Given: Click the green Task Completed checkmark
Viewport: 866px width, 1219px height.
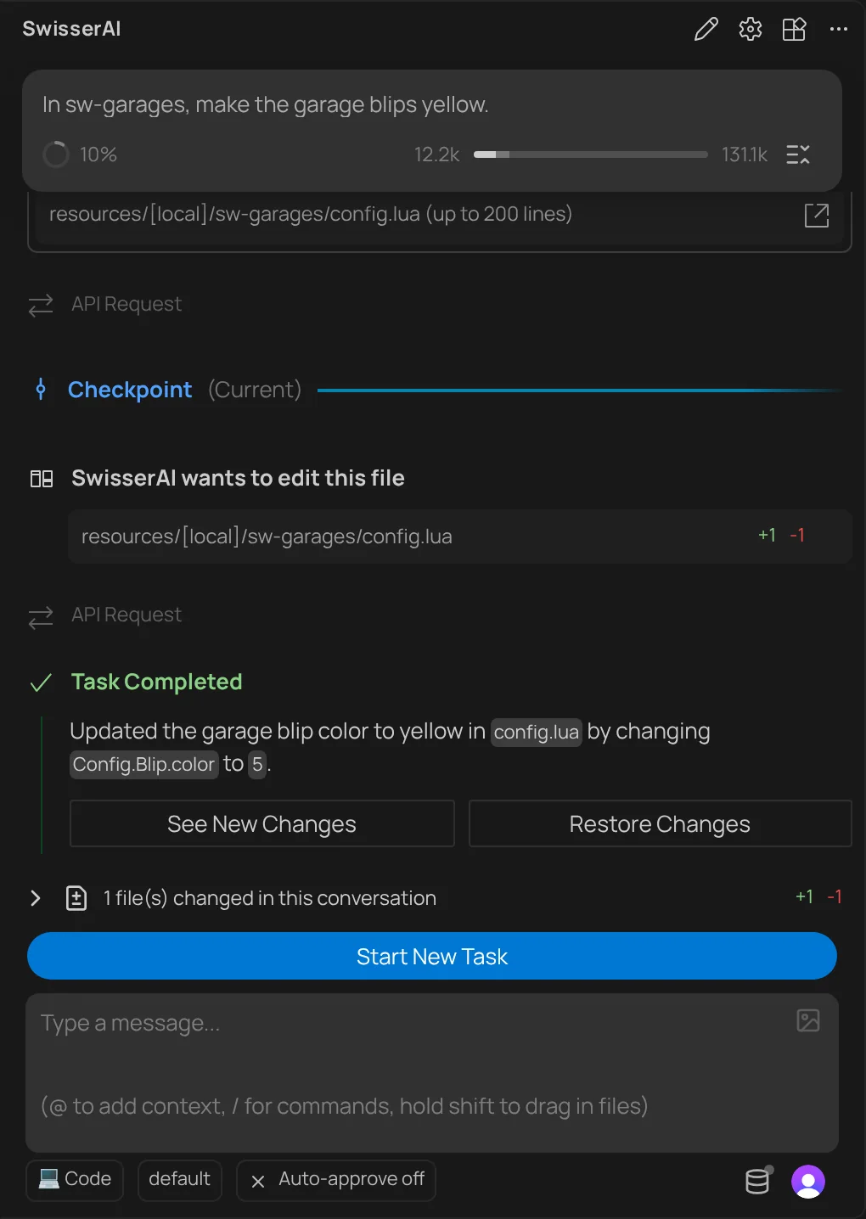Looking at the screenshot, I should coord(41,683).
